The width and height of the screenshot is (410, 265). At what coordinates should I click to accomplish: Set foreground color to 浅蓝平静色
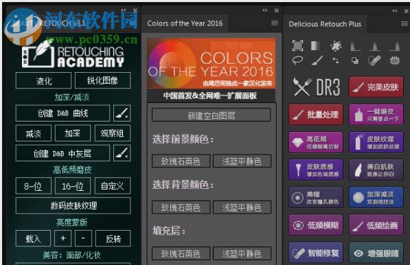click(x=242, y=161)
